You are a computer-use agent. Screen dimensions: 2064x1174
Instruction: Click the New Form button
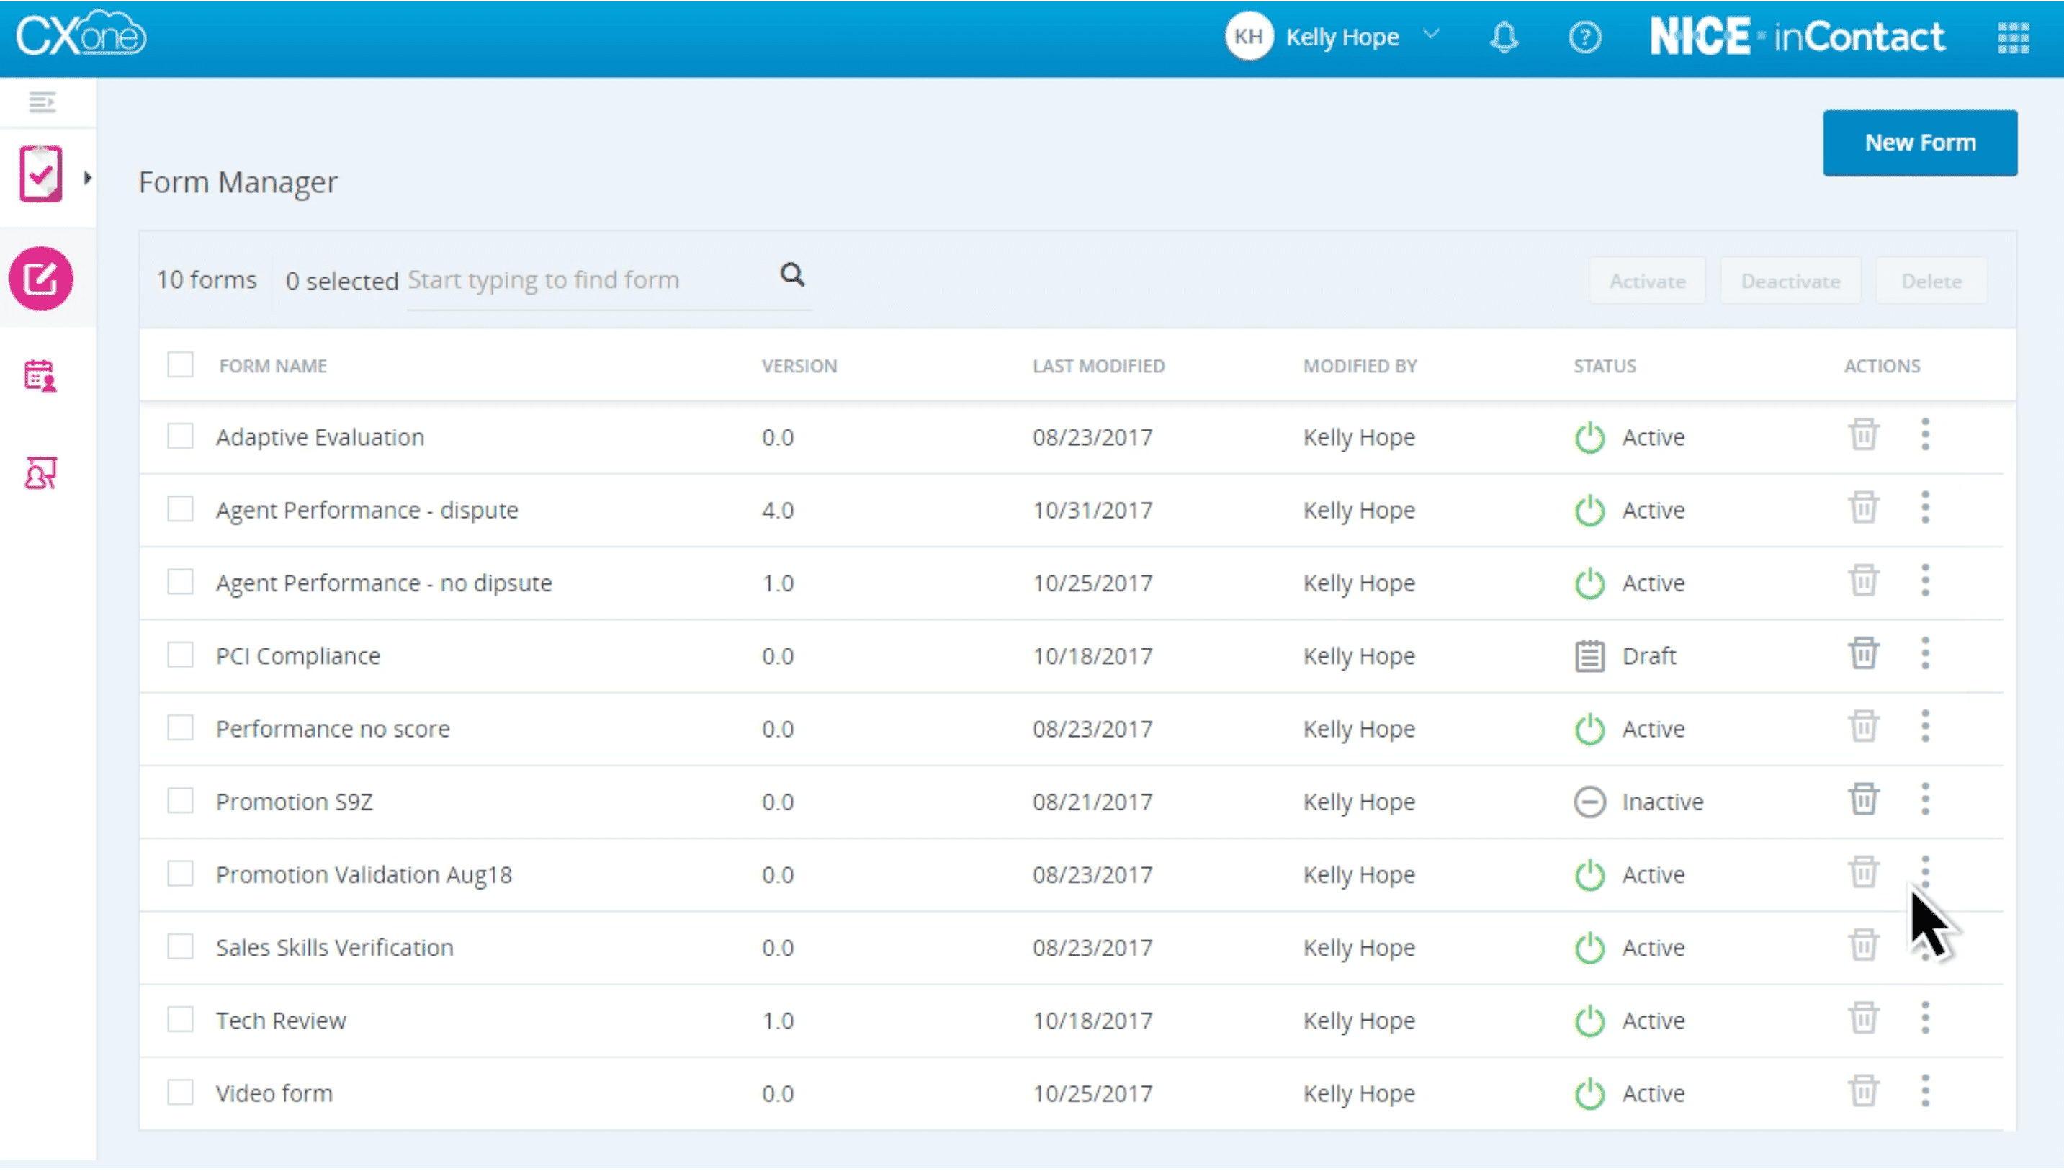click(1921, 142)
